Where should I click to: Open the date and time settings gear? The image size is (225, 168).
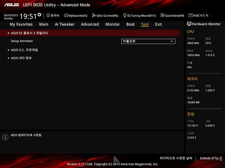point(39,15)
